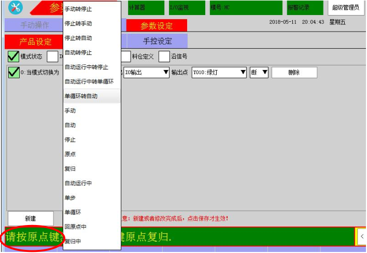
Task: Click the 新建 button
Action: coord(31,219)
